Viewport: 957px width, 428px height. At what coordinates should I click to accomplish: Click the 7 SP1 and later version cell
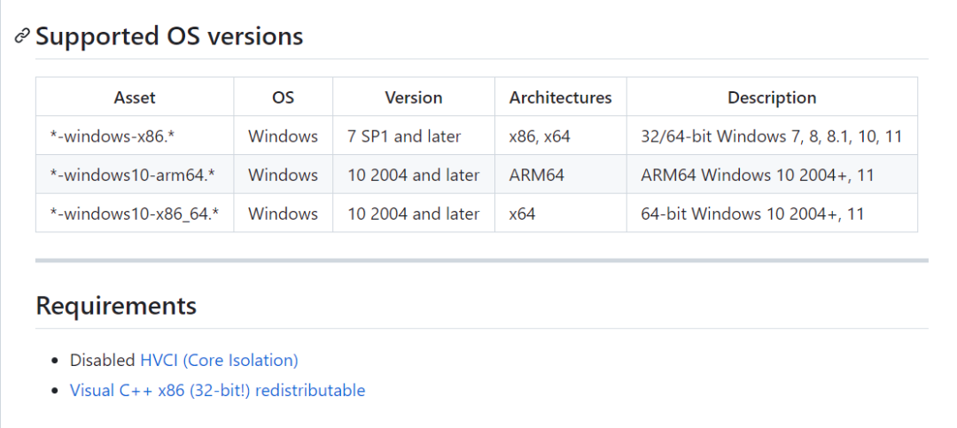pos(404,136)
